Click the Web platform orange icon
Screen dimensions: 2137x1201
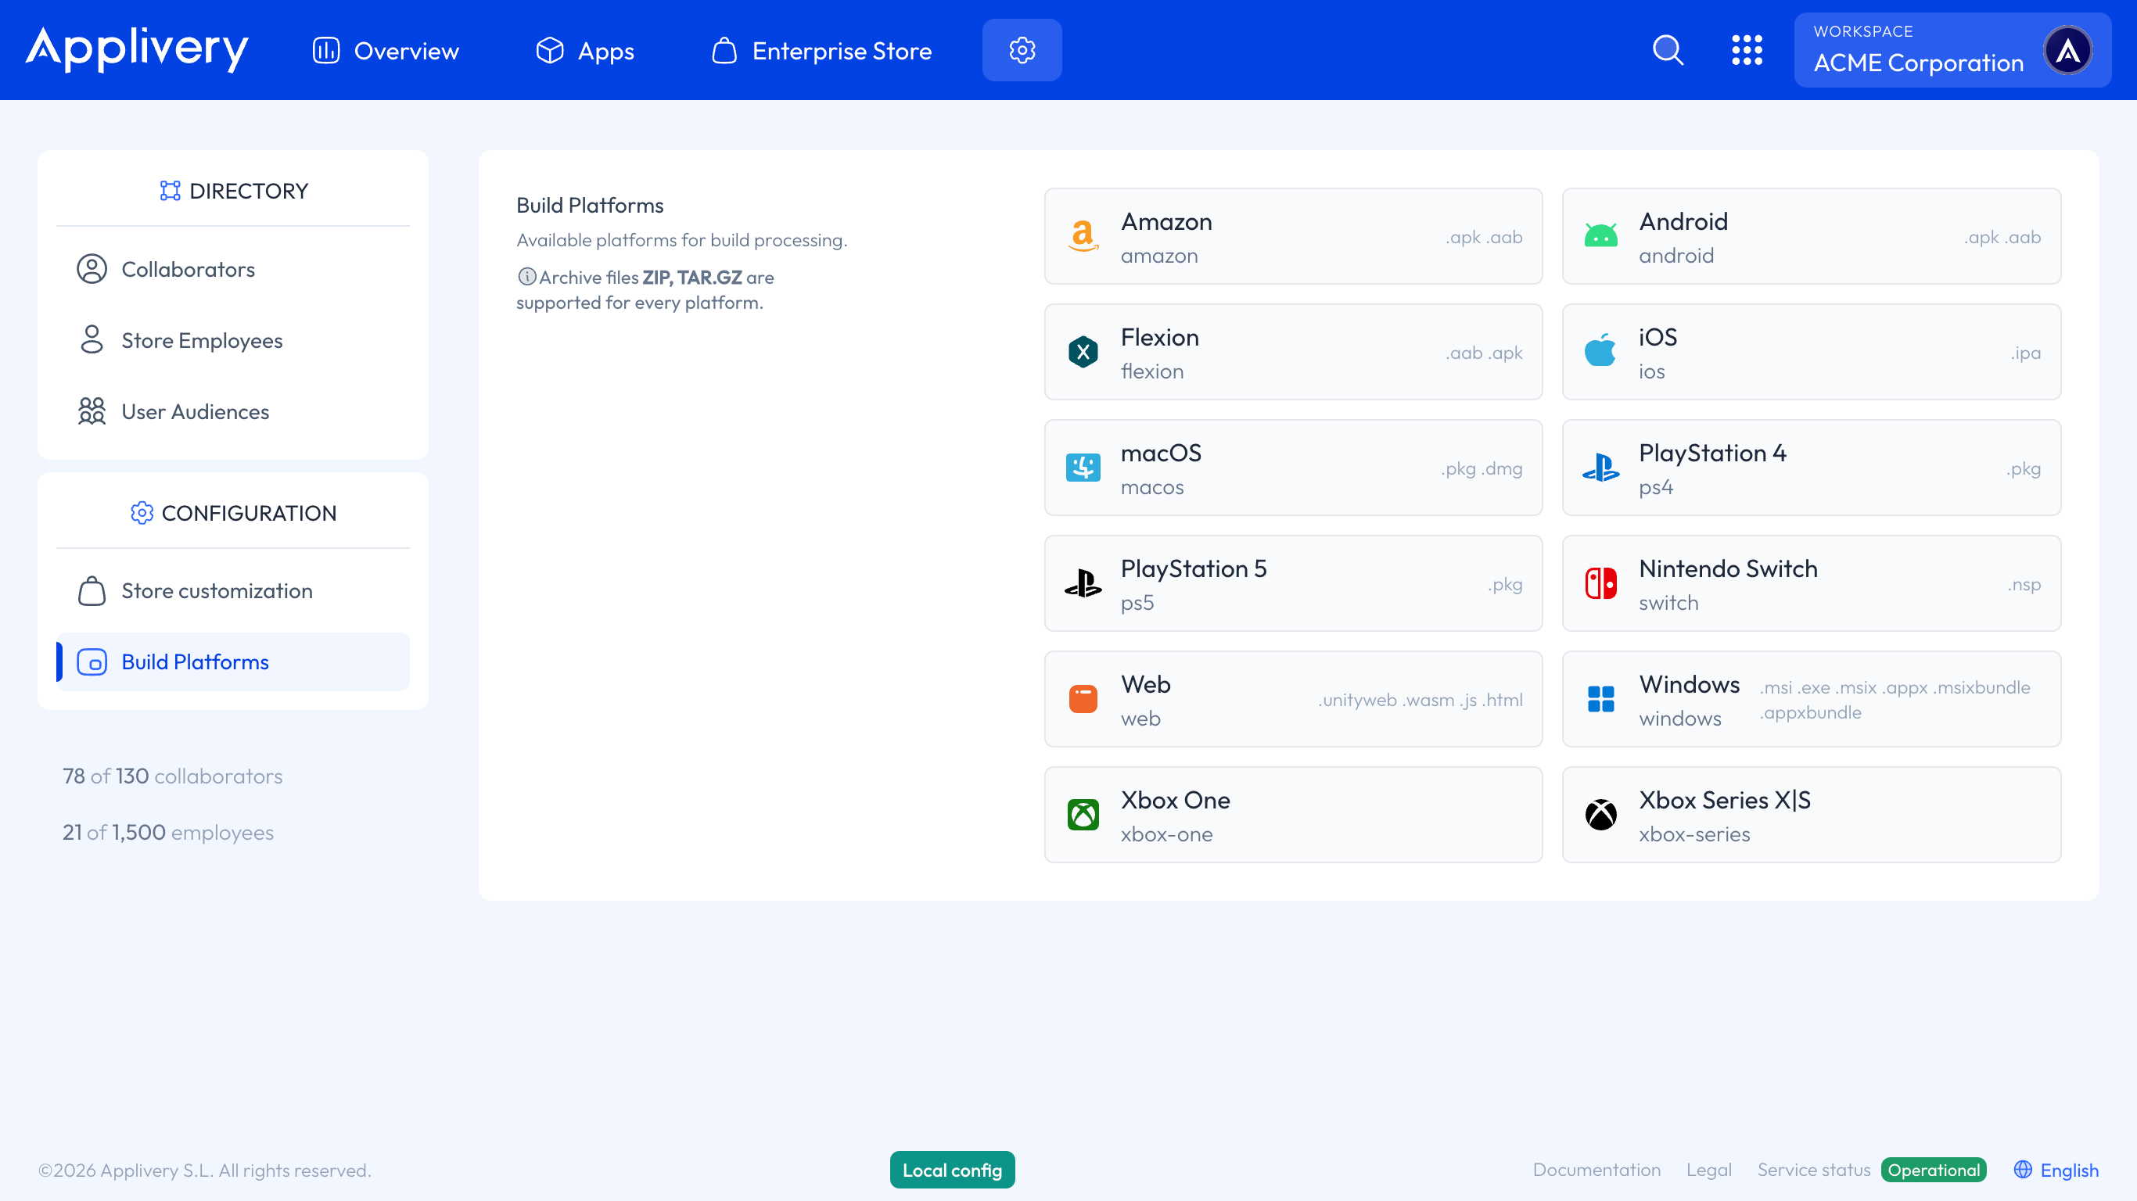point(1083,699)
